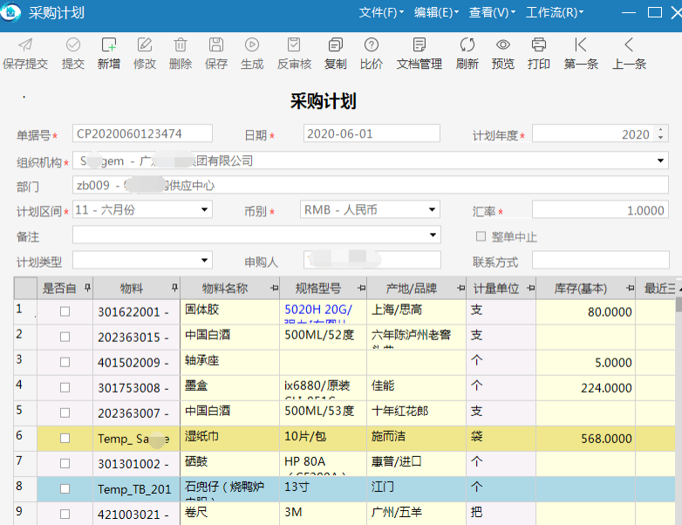Pin the 物料 column header

click(174, 288)
